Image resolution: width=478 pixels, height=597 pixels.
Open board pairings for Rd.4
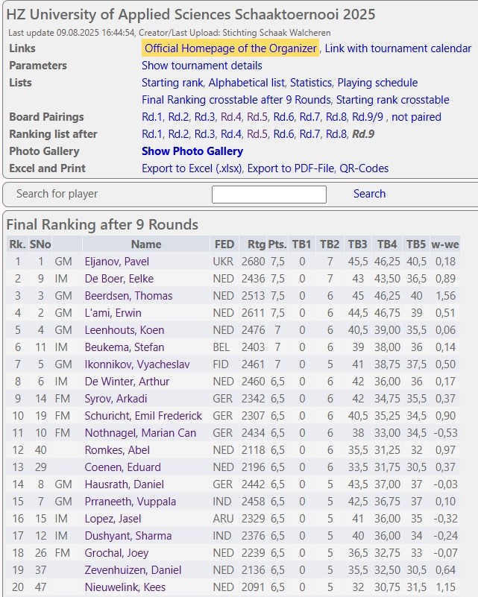[231, 117]
